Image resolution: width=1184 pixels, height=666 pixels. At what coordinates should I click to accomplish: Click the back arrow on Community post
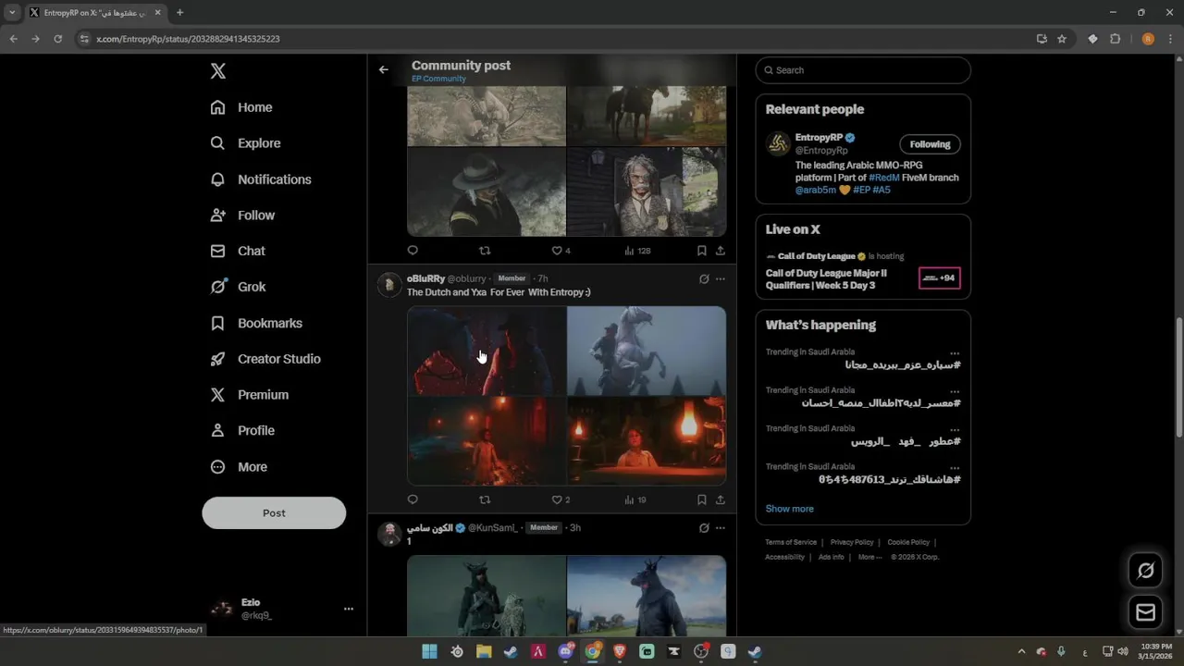click(x=384, y=69)
